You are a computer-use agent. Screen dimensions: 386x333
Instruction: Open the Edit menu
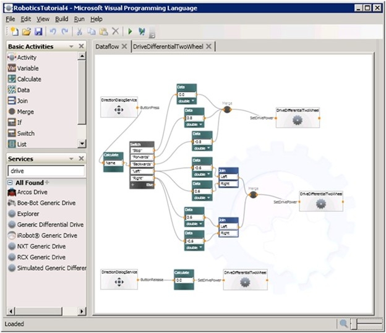click(x=25, y=19)
